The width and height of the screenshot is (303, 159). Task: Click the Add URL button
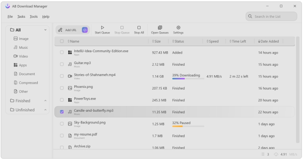68,30
